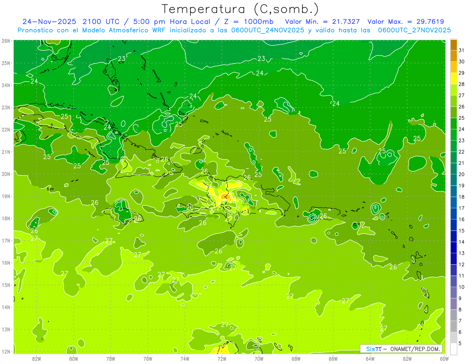
Task: Click the gray swatch between 6 and 7
Action: (x=454, y=326)
